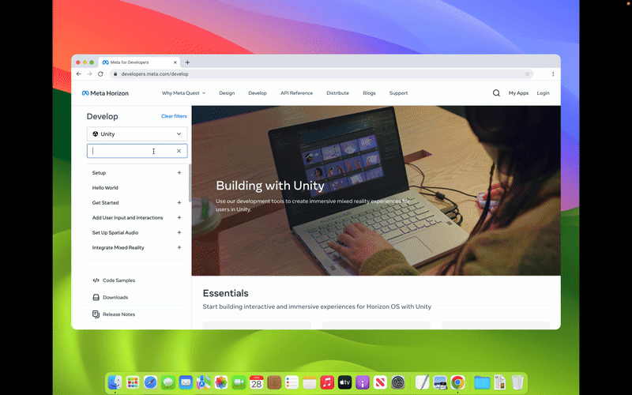
Task: Expand the Get Started section
Action: (179, 203)
